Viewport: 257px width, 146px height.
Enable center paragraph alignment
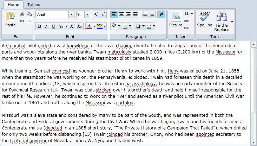[121, 14]
